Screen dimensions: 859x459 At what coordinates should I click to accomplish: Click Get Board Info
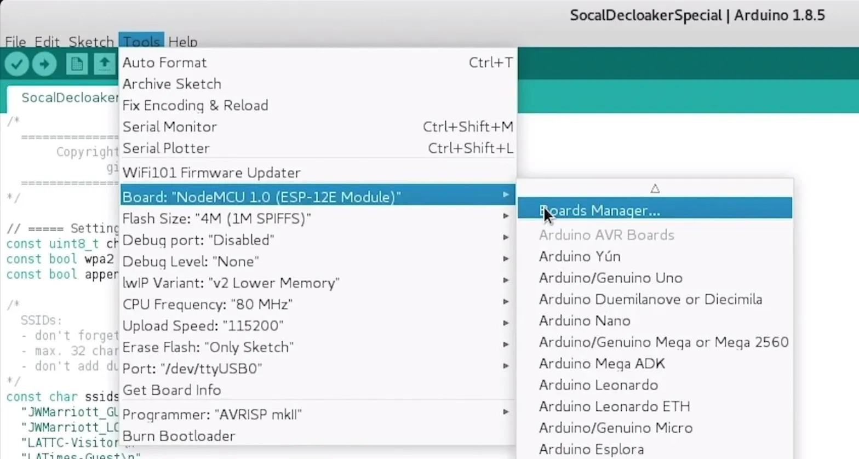[318, 390]
